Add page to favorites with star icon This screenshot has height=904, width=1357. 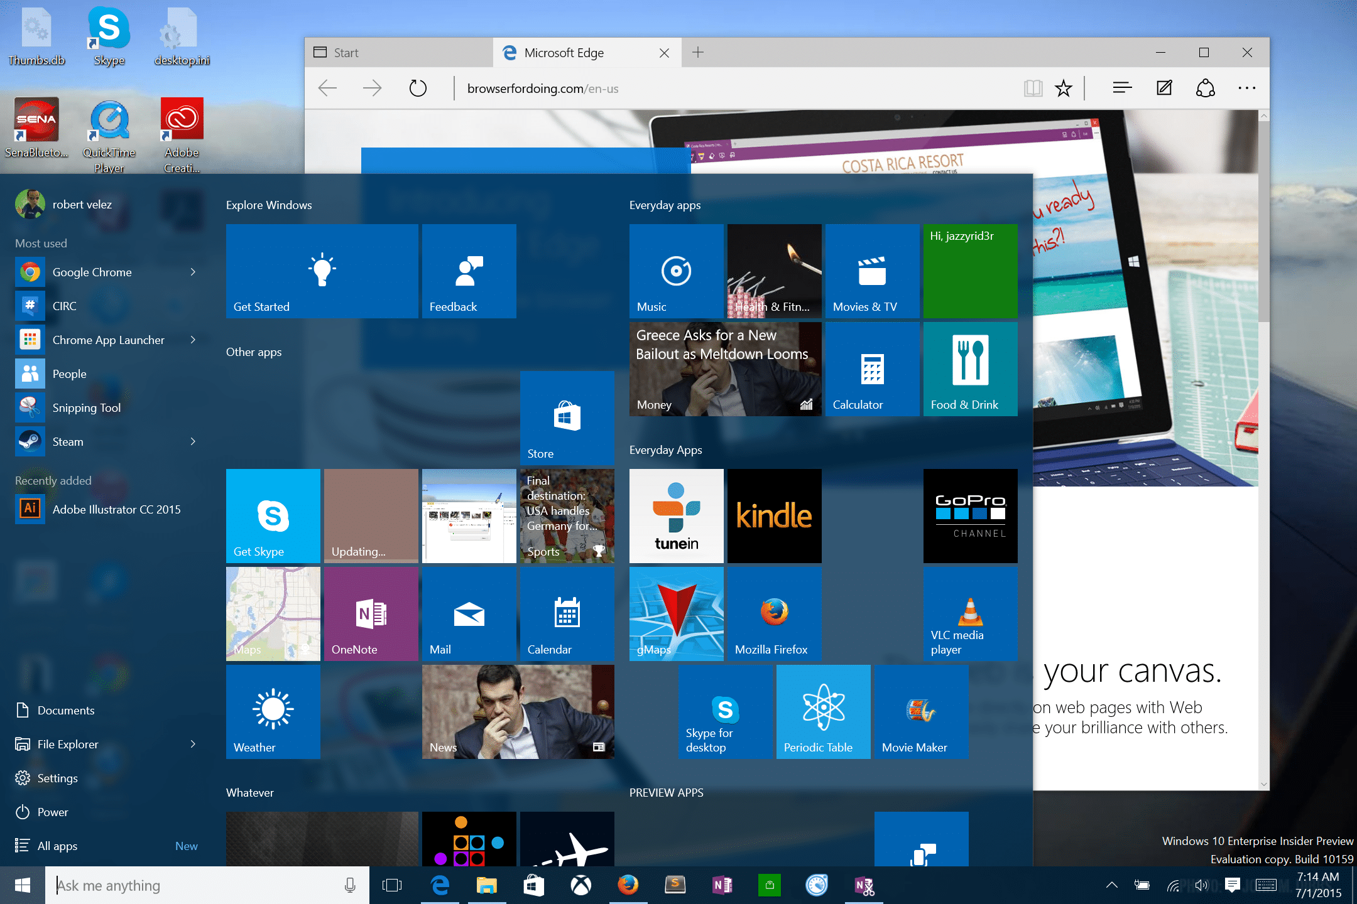[1063, 88]
